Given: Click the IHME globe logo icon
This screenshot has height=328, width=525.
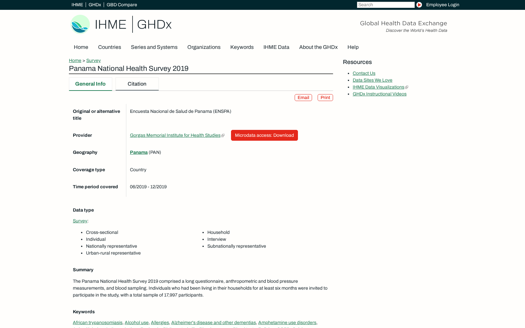Looking at the screenshot, I should click(x=80, y=24).
